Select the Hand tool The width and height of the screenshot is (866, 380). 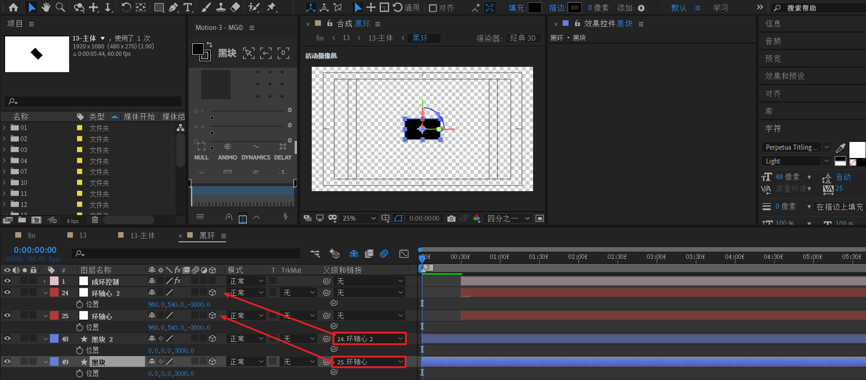pos(46,7)
